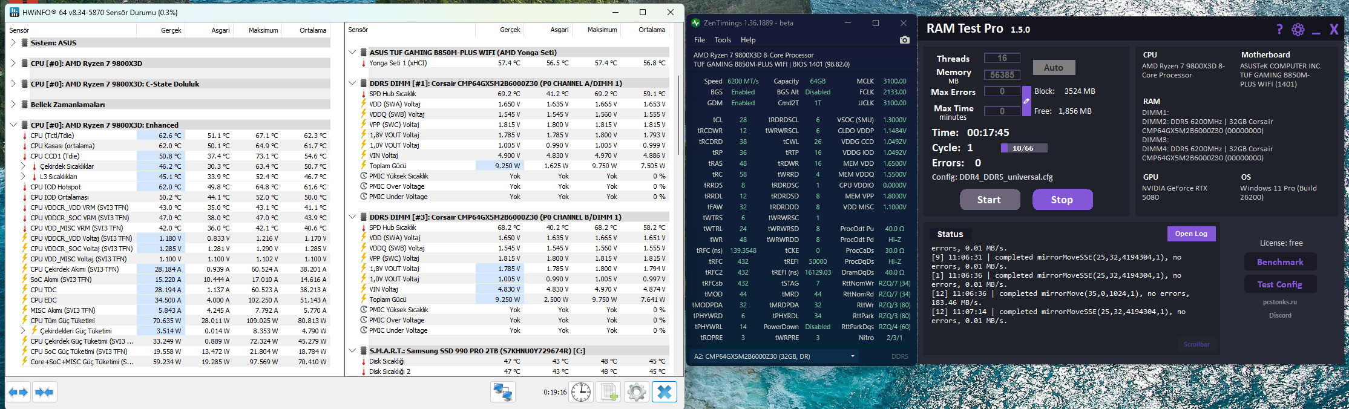Click the Open Log button
Screen dimensions: 1349x409
click(x=1191, y=234)
